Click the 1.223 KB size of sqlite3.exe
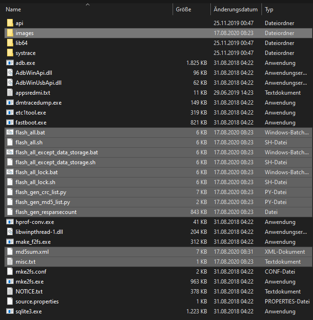 pos(197,311)
